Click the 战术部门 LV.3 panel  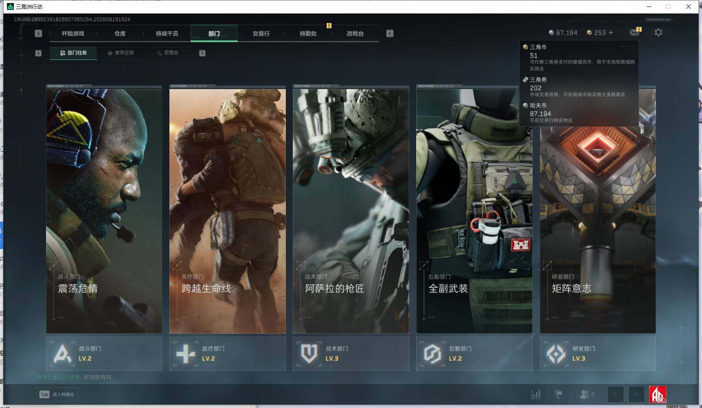(x=351, y=354)
